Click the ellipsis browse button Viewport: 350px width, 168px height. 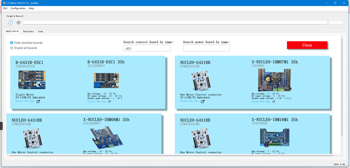pos(335,22)
